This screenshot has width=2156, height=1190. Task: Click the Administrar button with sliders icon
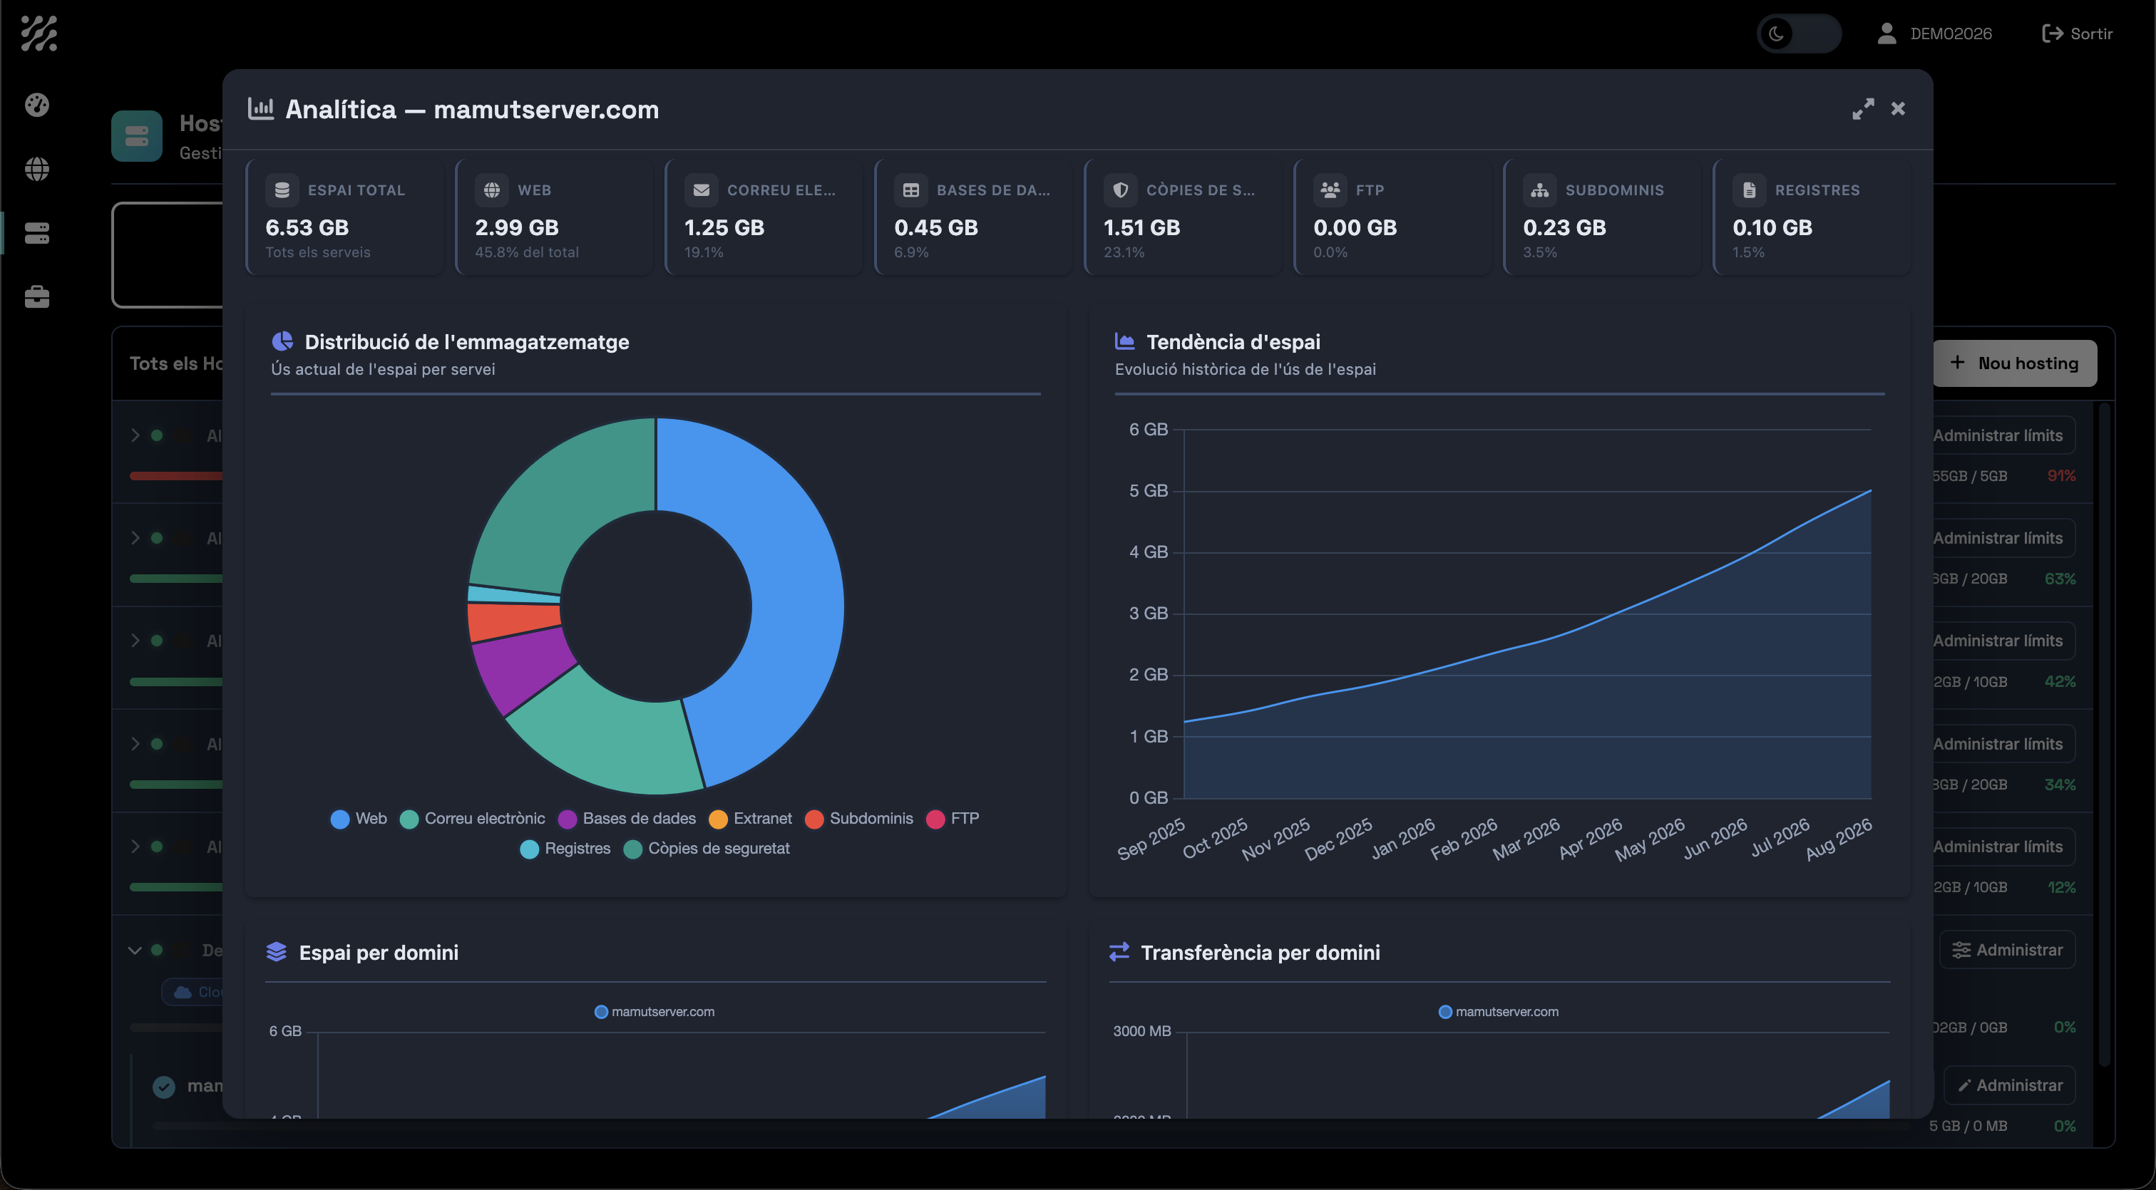[2007, 950]
